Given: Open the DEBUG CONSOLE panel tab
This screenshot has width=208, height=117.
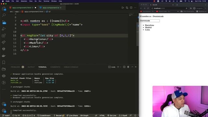Looking at the screenshot, I should 71,67.
